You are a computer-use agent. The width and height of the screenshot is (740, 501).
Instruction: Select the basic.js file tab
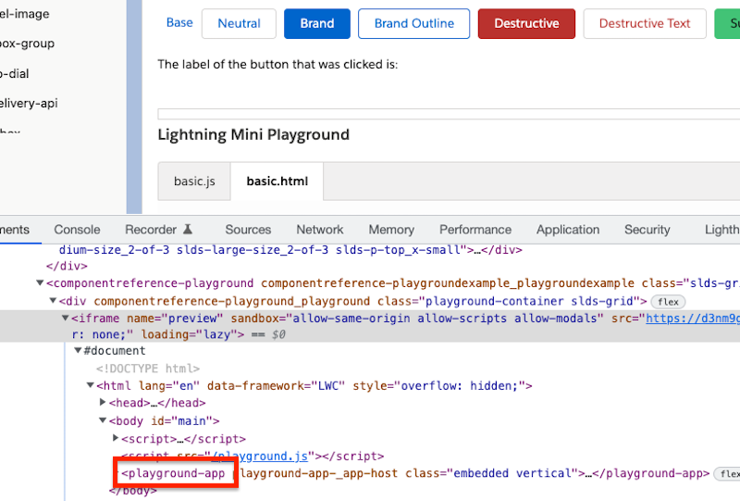194,182
